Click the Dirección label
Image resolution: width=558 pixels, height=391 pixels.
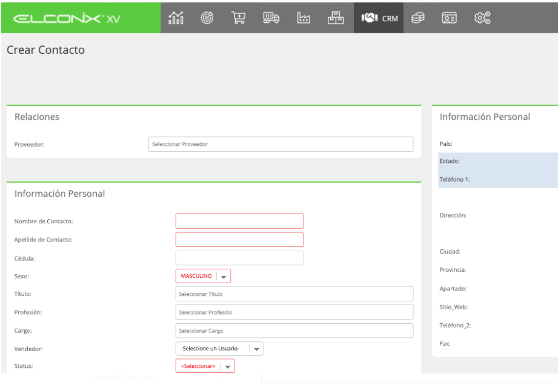click(453, 215)
